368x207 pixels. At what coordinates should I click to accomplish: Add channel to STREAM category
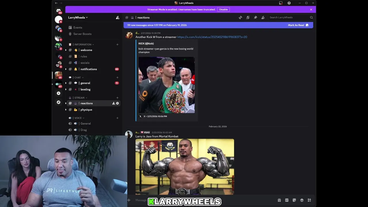point(117,98)
